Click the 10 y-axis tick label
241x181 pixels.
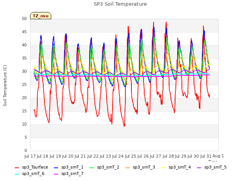24,124
